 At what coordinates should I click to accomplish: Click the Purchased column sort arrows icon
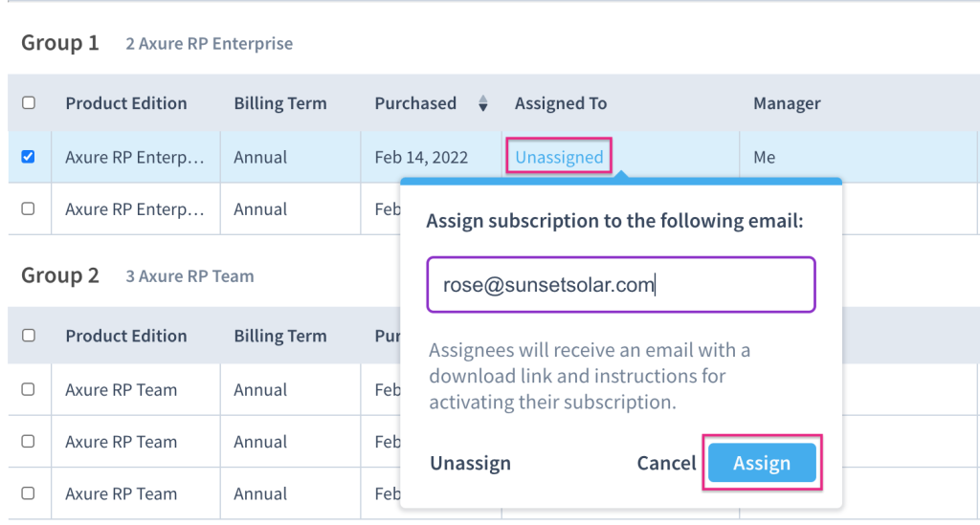[x=483, y=103]
